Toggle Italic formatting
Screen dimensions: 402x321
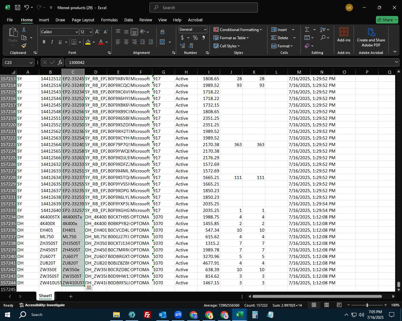[52, 42]
